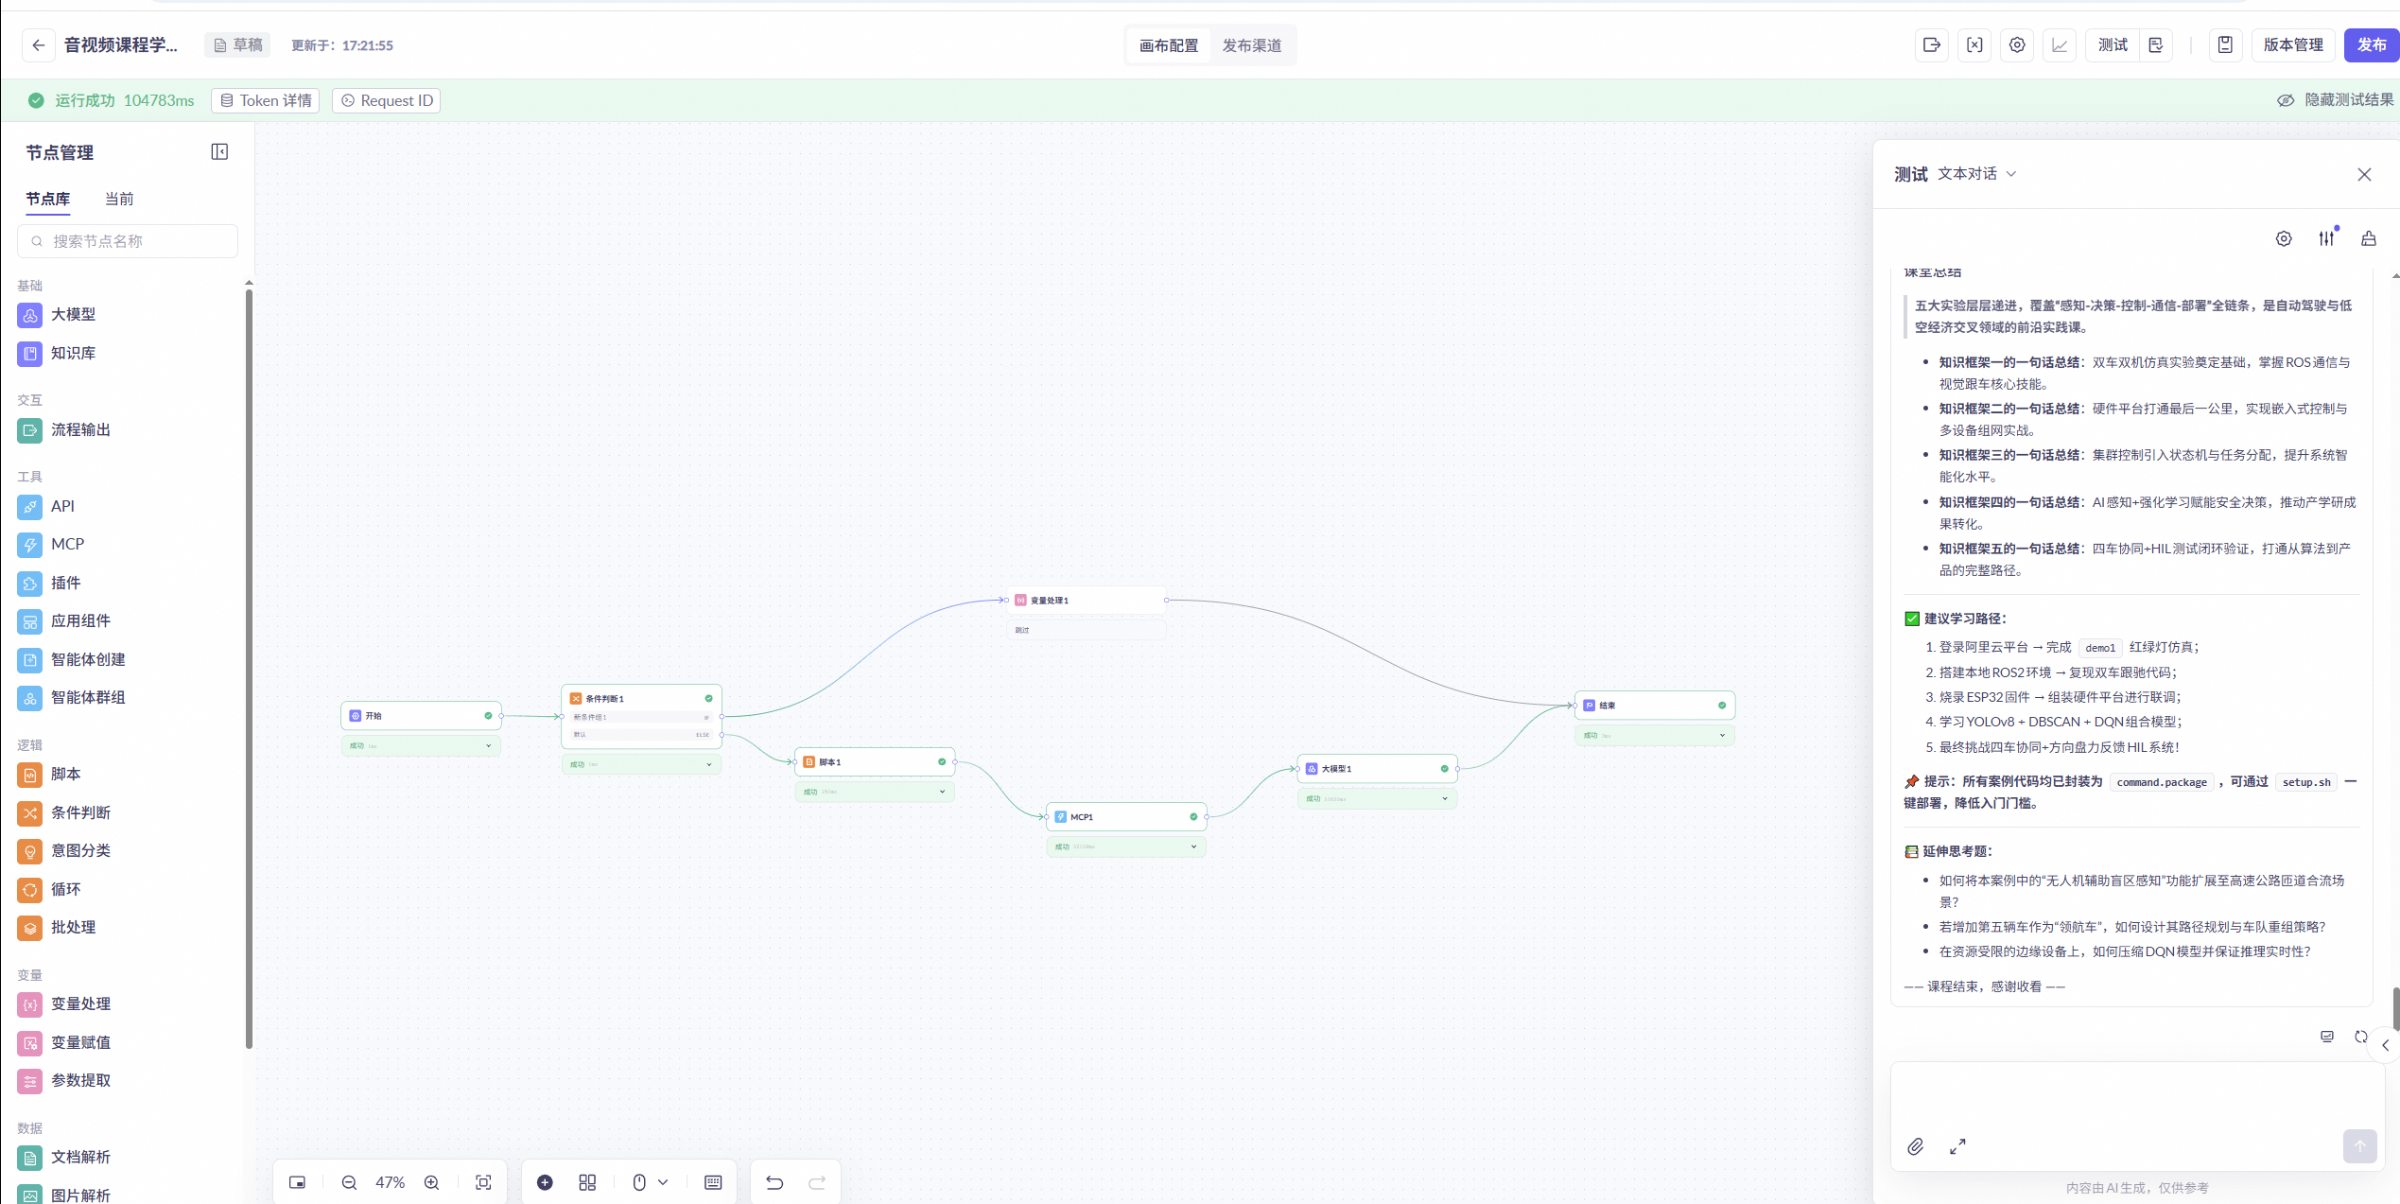Open Token 详情 button
This screenshot has width=2400, height=1204.
tap(266, 100)
